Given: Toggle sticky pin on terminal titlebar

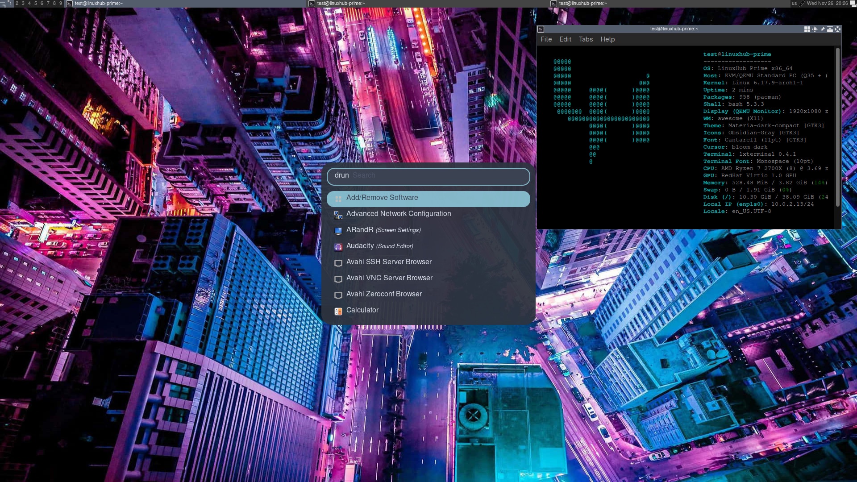Looking at the screenshot, I should pyautogui.click(x=822, y=29).
